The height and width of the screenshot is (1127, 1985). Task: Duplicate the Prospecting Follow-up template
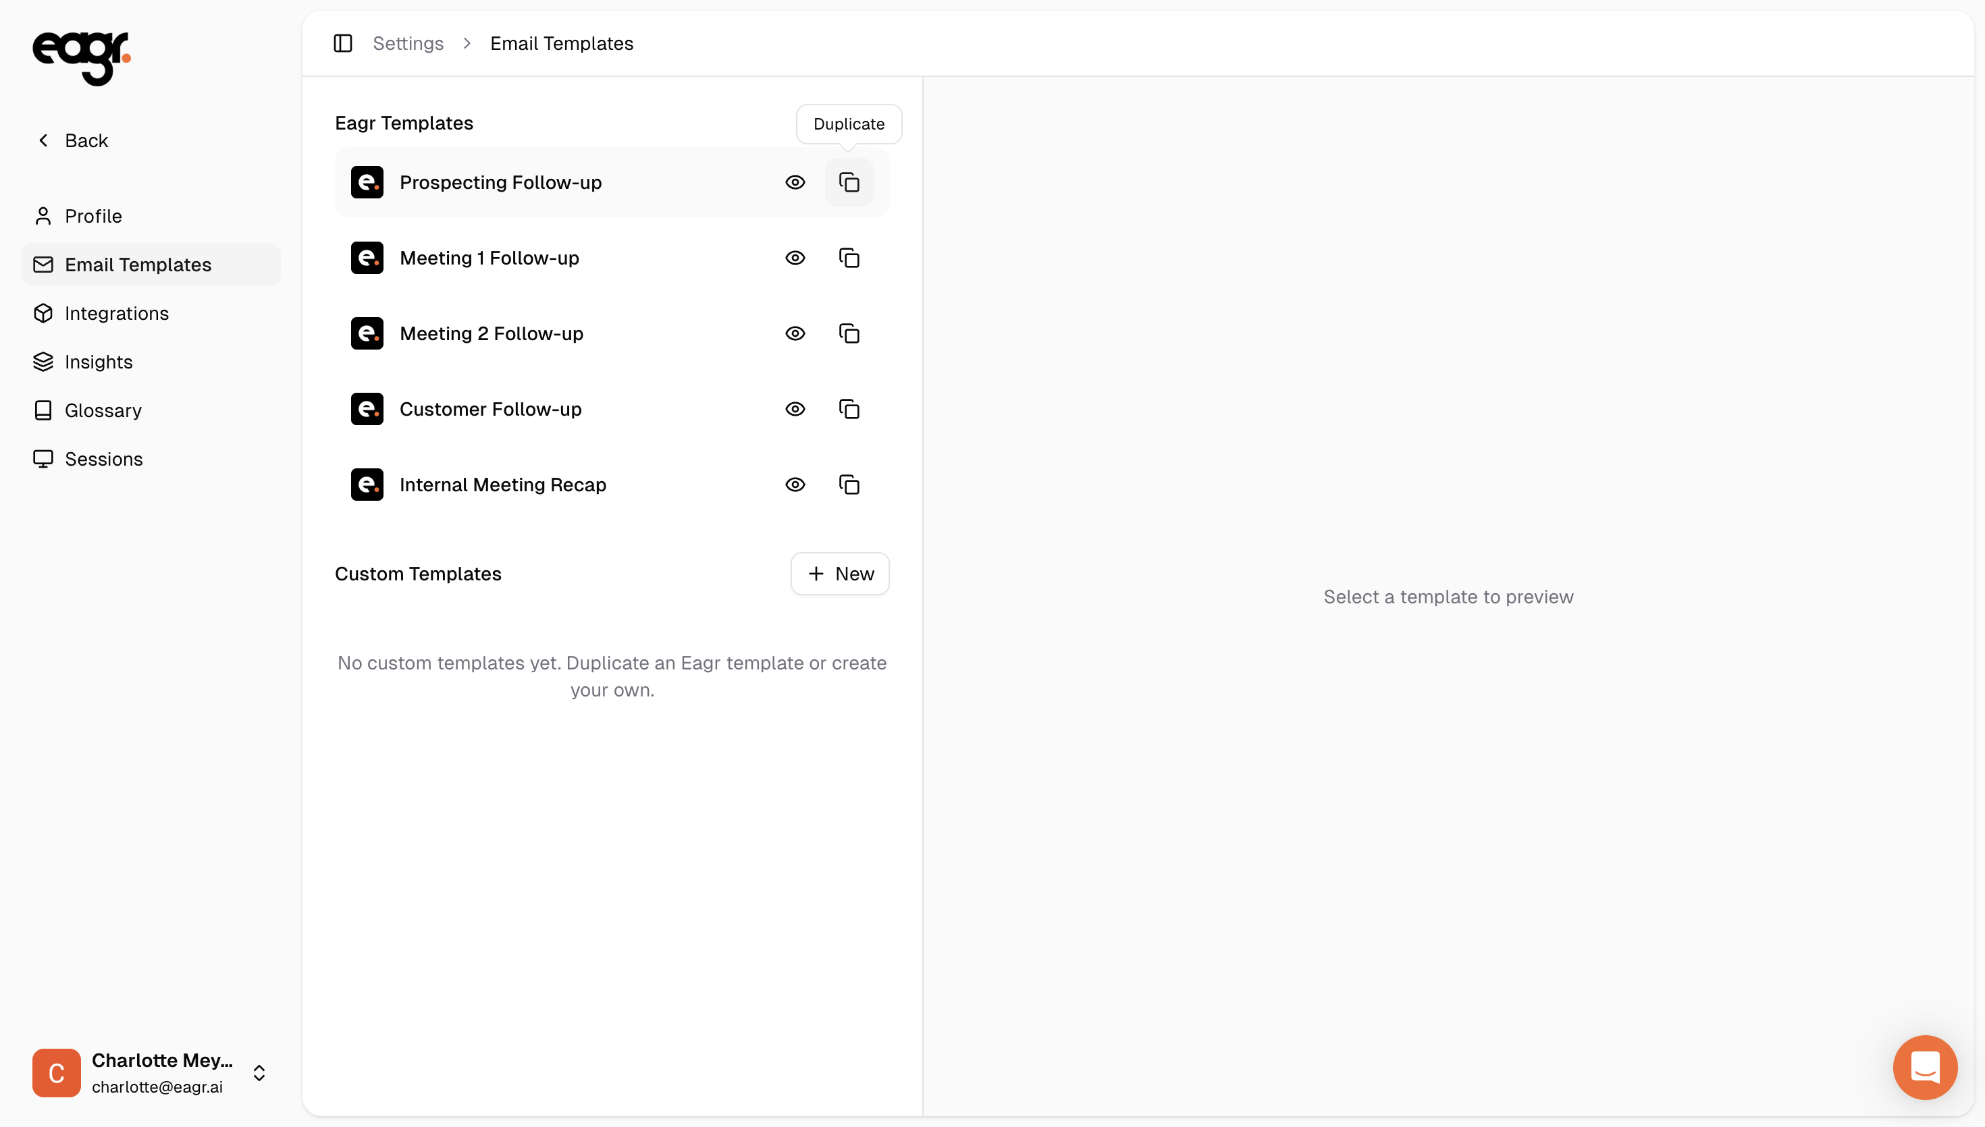(849, 183)
